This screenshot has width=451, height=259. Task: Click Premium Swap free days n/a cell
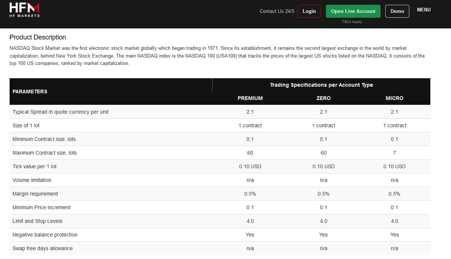[250, 248]
